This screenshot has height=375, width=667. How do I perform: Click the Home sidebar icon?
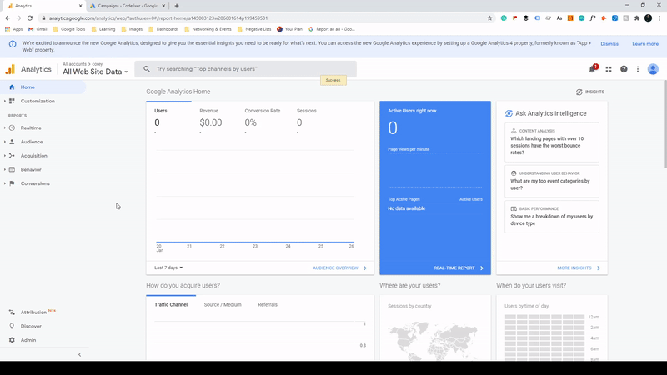[12, 87]
